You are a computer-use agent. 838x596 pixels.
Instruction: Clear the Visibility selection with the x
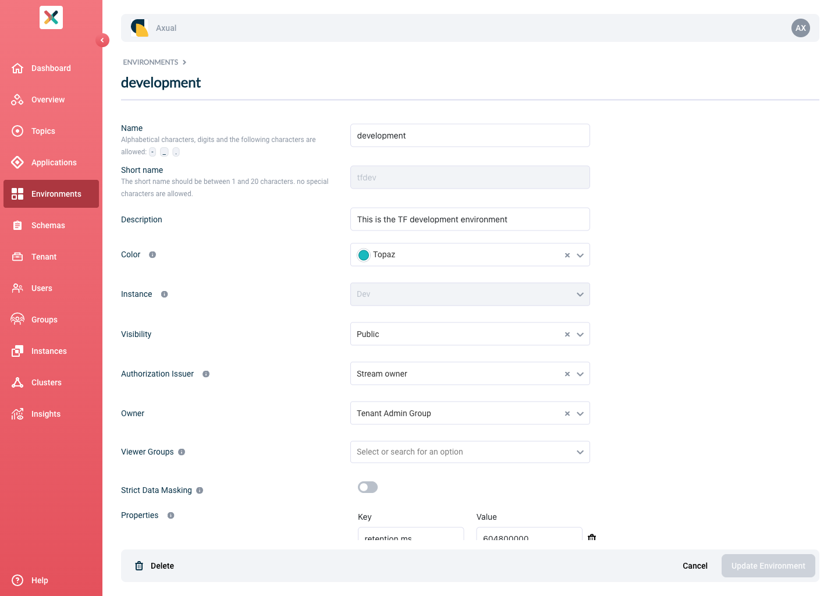[x=567, y=335]
